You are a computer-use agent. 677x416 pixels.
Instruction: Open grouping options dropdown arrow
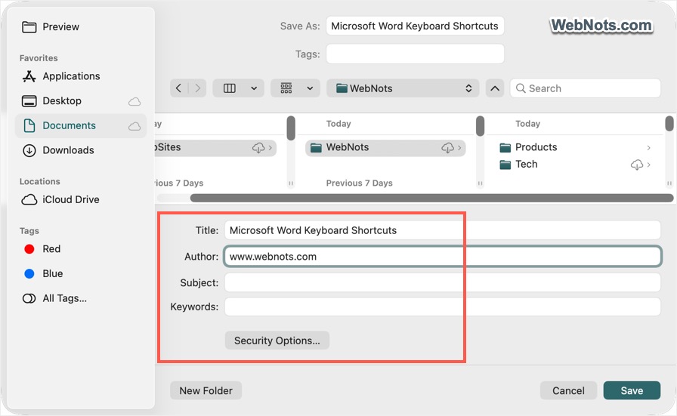pos(310,88)
